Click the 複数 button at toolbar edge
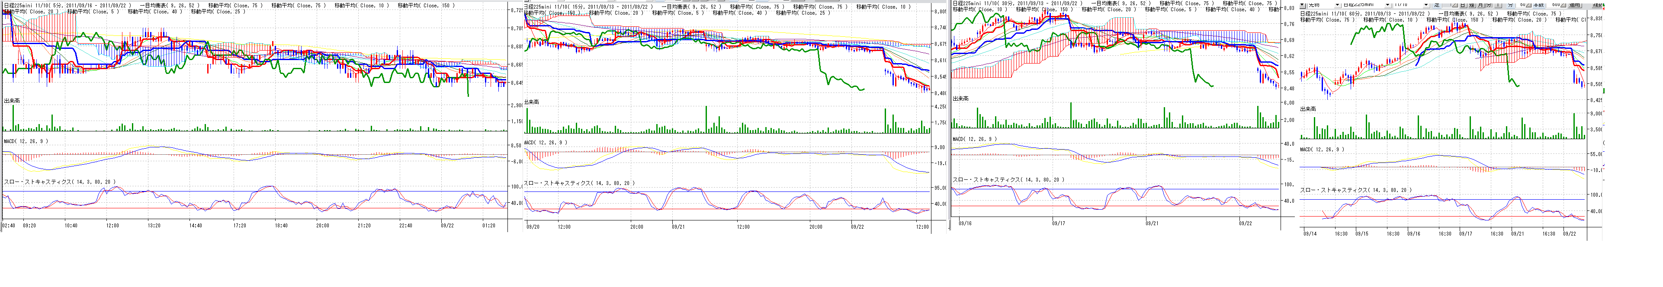This screenshot has height=287, width=1663. (x=1597, y=5)
